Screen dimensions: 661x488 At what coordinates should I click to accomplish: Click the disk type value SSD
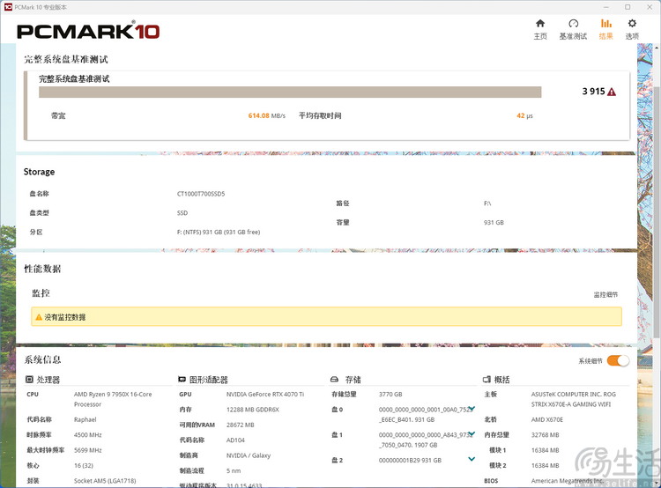[x=182, y=213]
